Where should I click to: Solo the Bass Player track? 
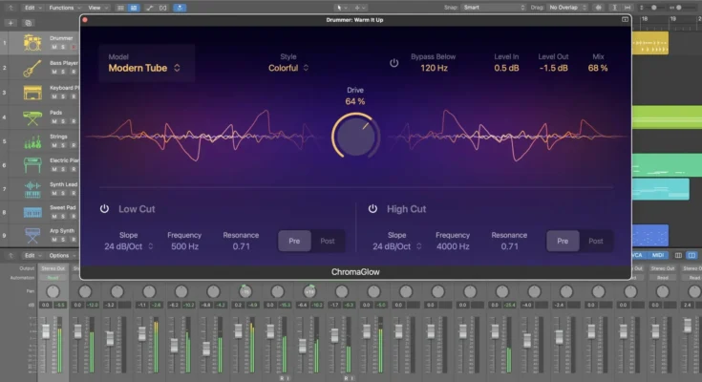tap(64, 72)
